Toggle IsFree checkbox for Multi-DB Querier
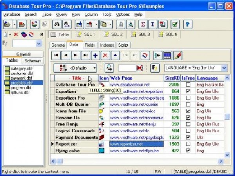The width and height of the screenshot is (235, 176). 188,104
